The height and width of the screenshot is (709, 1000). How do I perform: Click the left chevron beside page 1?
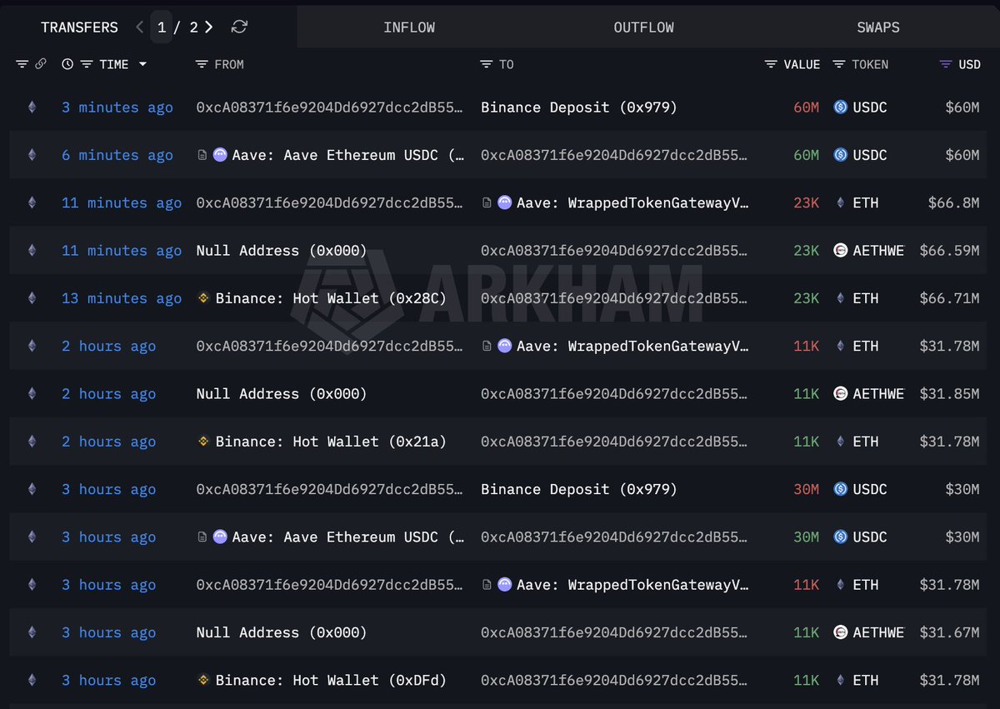[139, 27]
